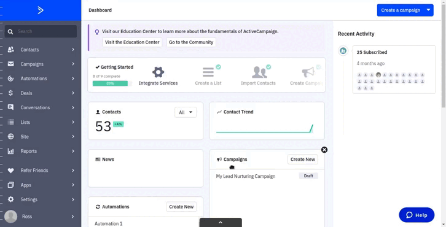446x227 pixels.
Task: Click the Getting Started progress bar
Action: point(112,83)
